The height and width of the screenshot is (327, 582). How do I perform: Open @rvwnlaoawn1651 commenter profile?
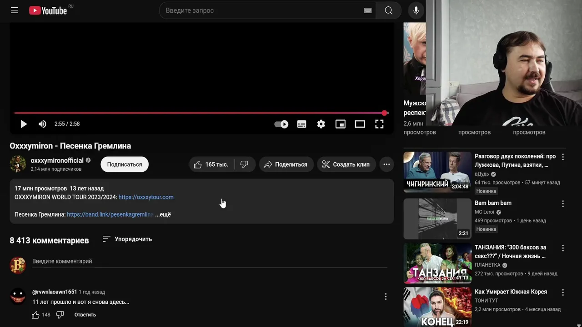(x=55, y=292)
